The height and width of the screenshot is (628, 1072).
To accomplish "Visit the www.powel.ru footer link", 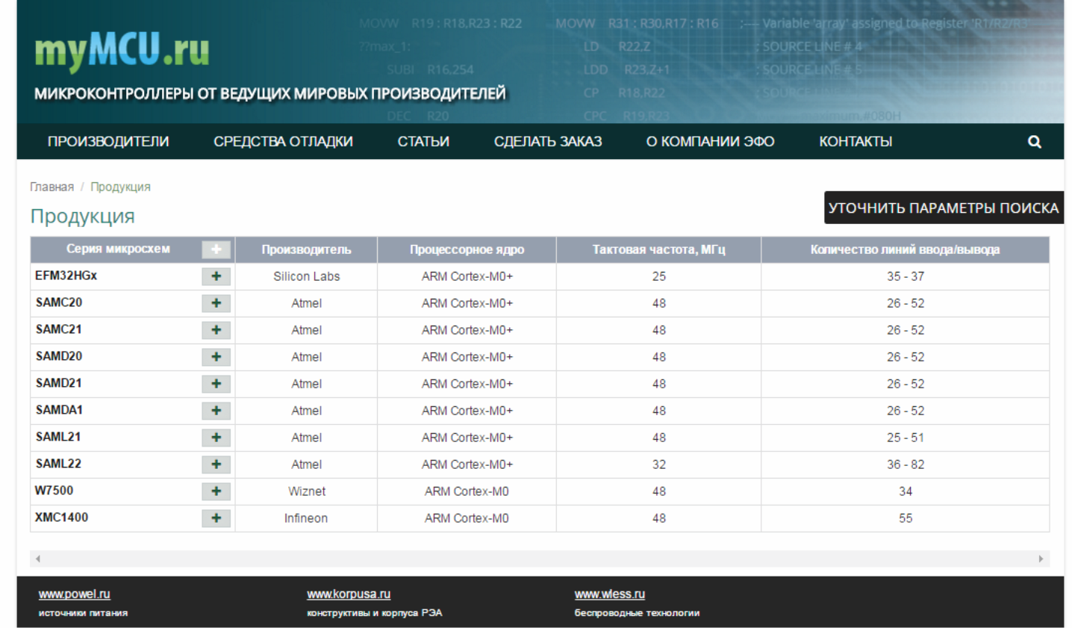I will 74,594.
